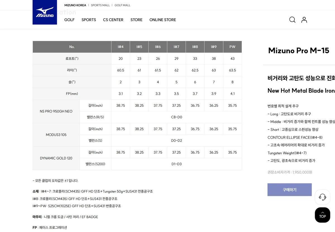Open the ONLINE STORE menu
This screenshot has width=335, height=232.
tap(163, 20)
